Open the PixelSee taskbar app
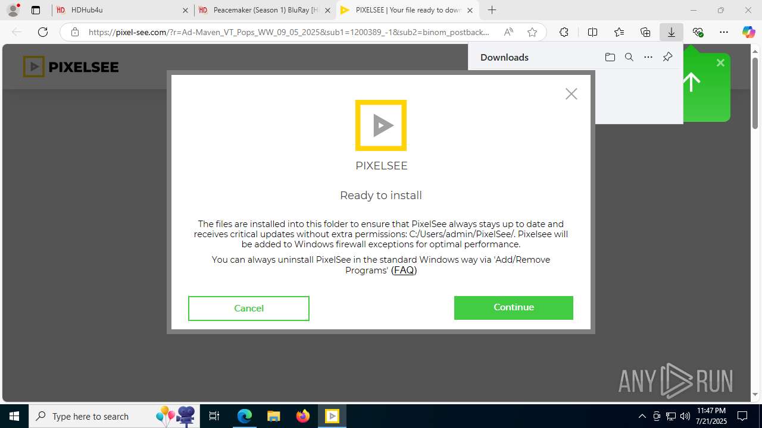762x428 pixels. (x=332, y=416)
